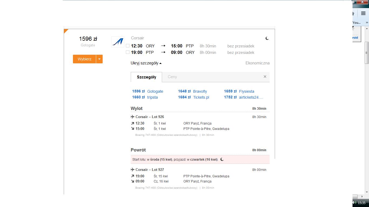
Task: Click the arrow between ORY and 15:00
Action: click(163, 46)
